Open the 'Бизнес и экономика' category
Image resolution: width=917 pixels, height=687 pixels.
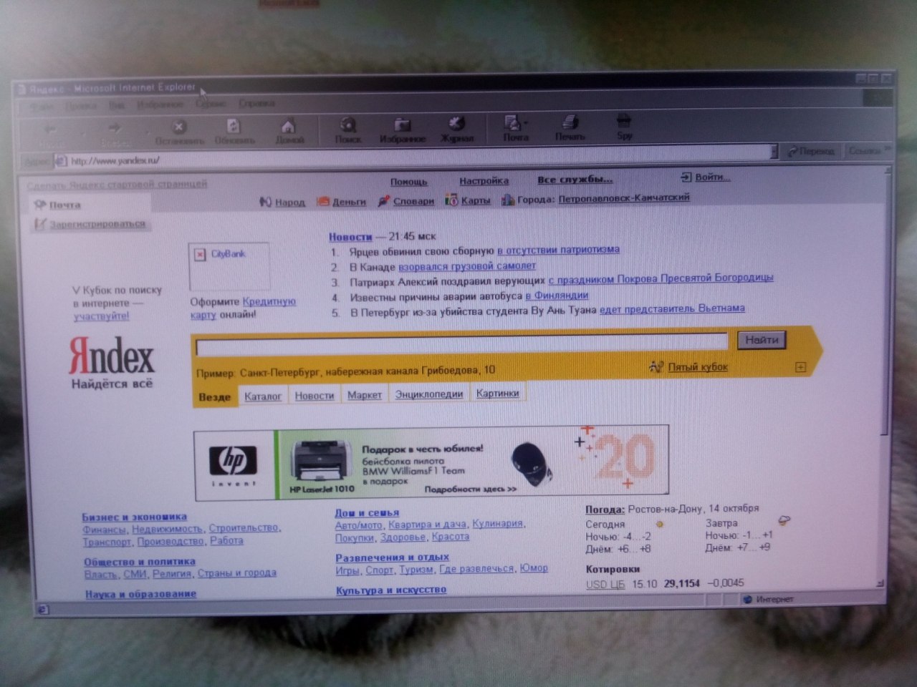(134, 517)
